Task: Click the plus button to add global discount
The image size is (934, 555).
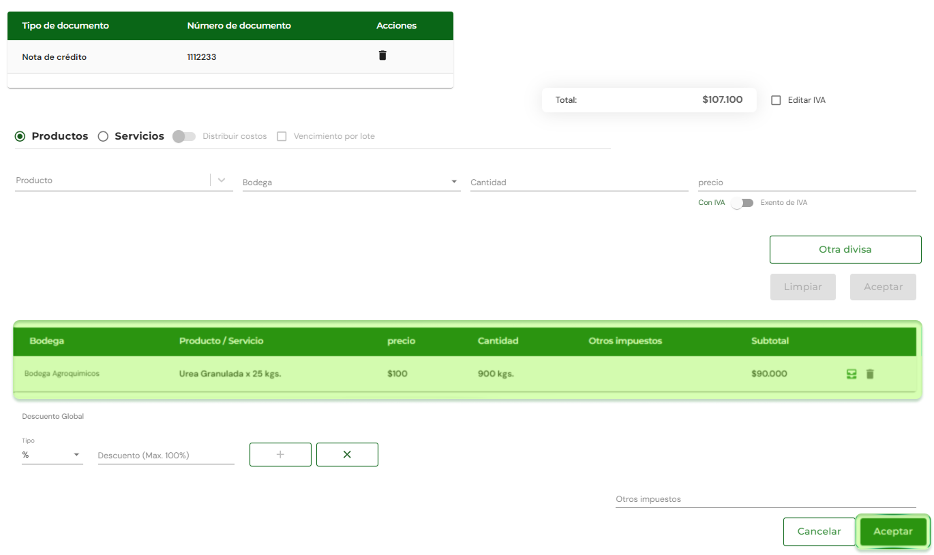Action: [280, 454]
